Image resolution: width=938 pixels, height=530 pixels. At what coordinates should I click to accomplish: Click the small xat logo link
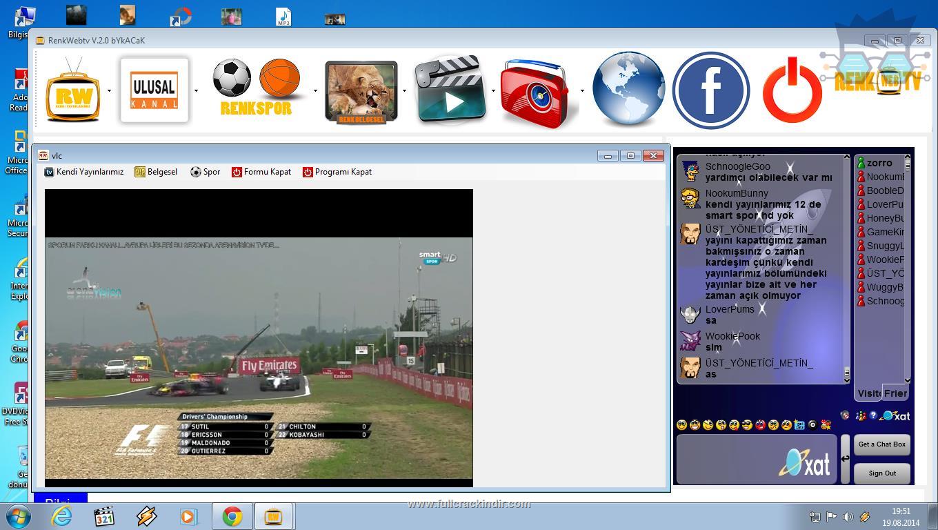895,415
